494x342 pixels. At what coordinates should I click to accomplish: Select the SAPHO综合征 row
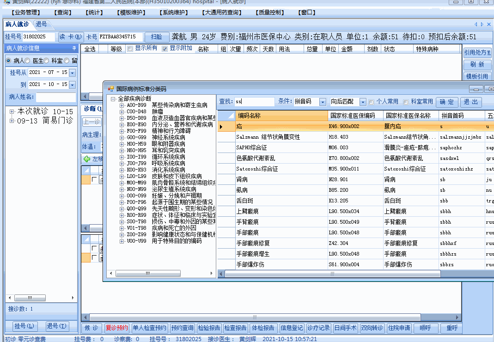pyautogui.click(x=355, y=147)
